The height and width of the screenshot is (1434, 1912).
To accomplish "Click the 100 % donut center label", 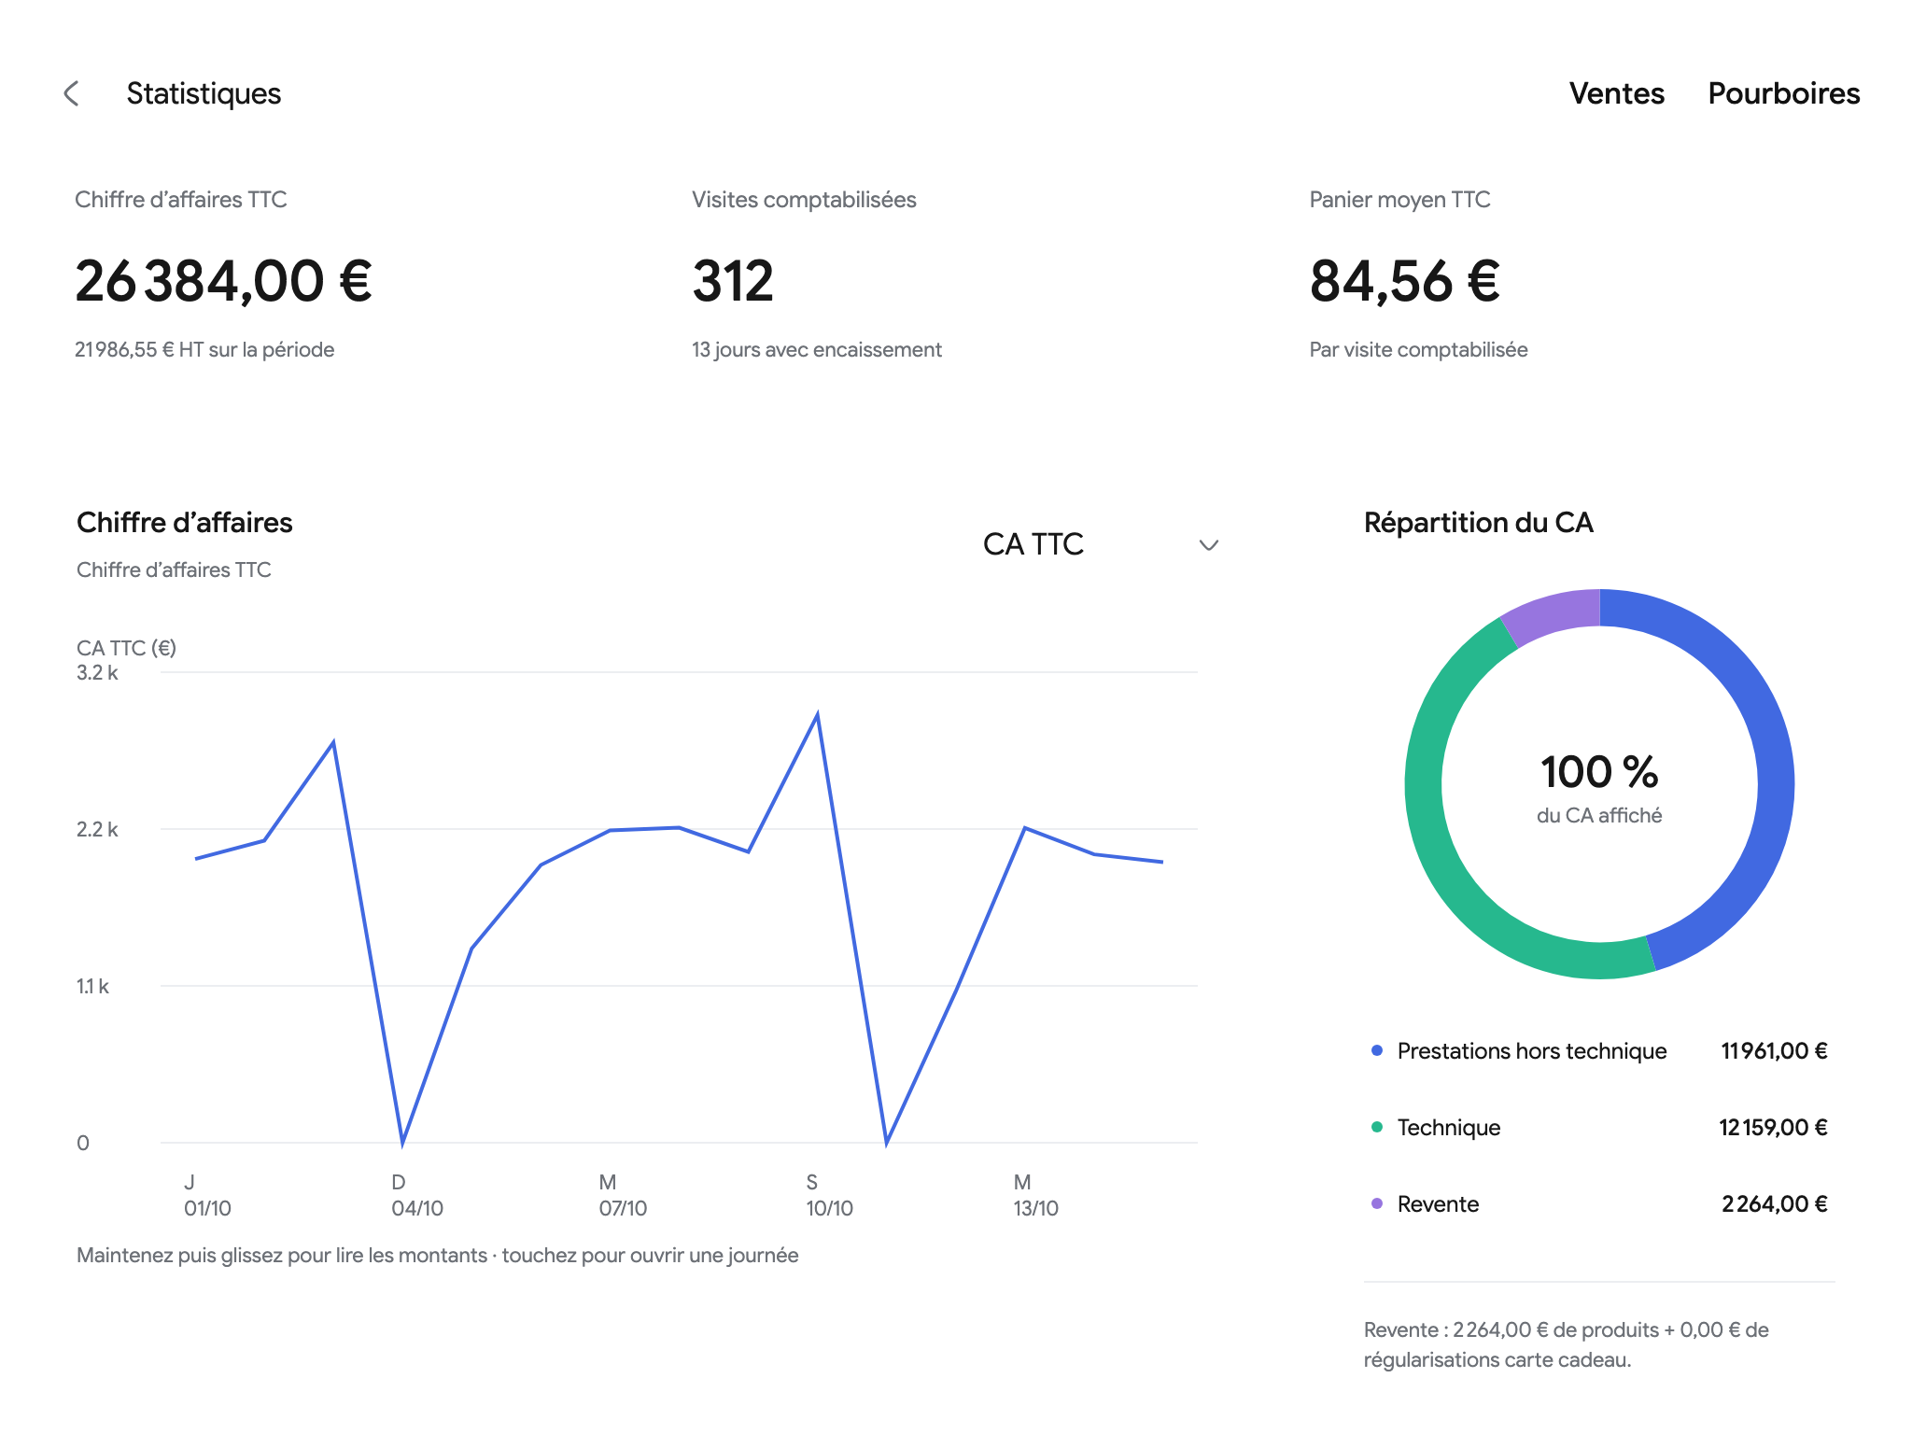I will 1599,772.
